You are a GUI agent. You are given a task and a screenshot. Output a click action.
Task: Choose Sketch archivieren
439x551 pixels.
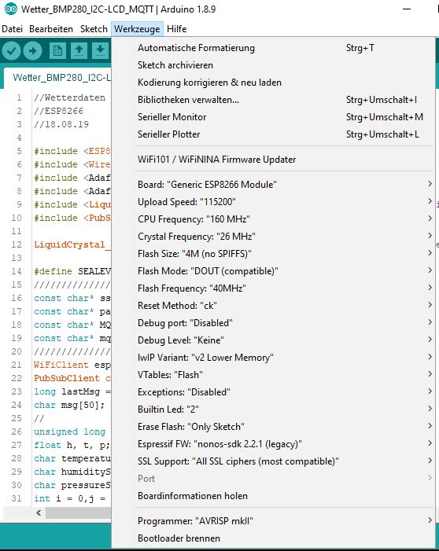tap(274, 65)
